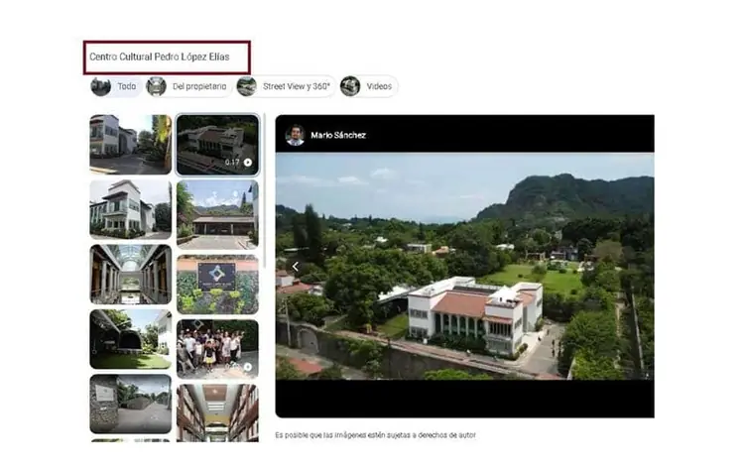Go to previous photo with left arrow
Screen dimensions: 744x468
(296, 267)
